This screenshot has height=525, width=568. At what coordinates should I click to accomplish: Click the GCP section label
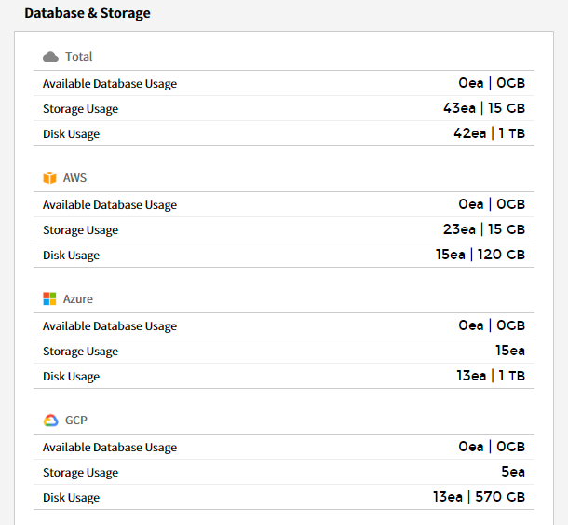(75, 421)
